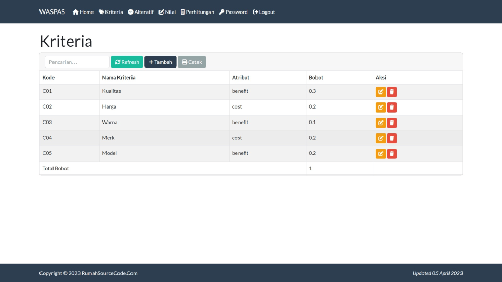Remove the Merk criterion using trash icon
This screenshot has width=502, height=282.
tap(392, 139)
